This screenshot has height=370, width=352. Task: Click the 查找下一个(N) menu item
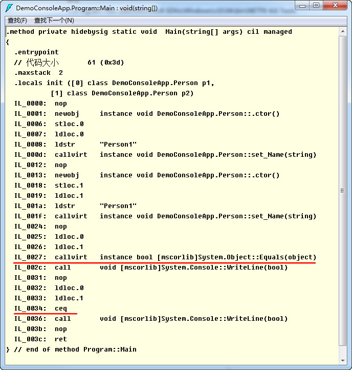pos(54,20)
